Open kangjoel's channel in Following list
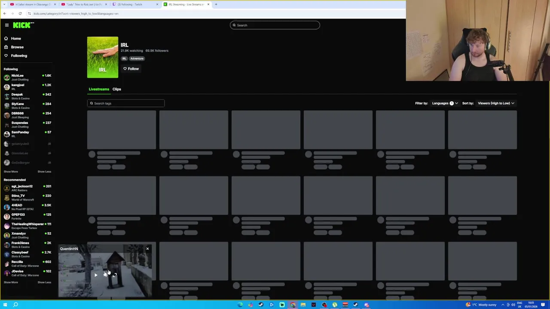Image resolution: width=550 pixels, height=309 pixels. pos(27,87)
